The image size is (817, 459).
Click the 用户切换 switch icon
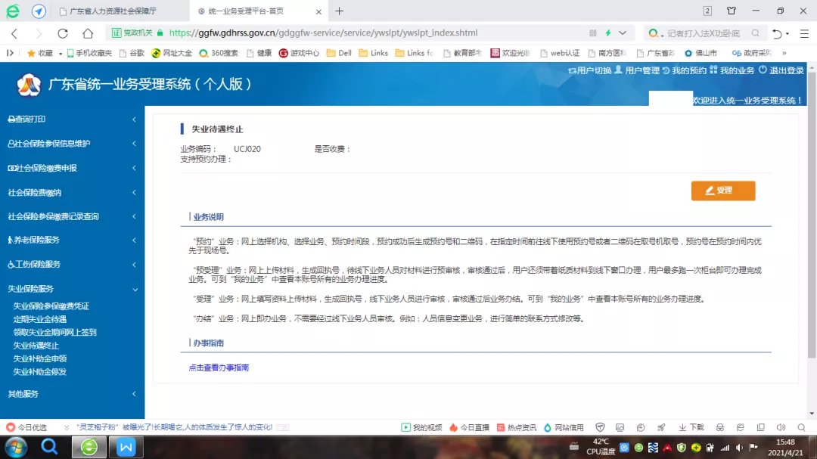point(572,70)
